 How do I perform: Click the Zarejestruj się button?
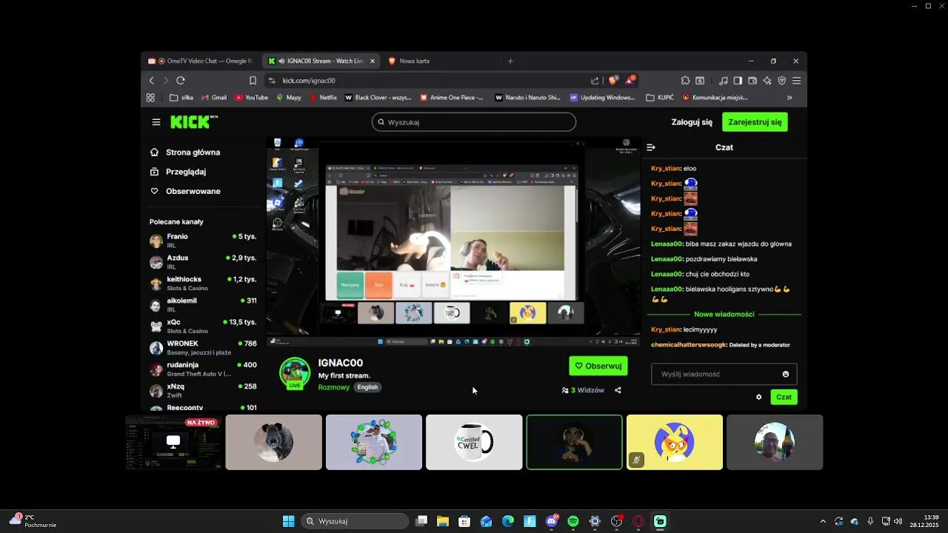[755, 122]
